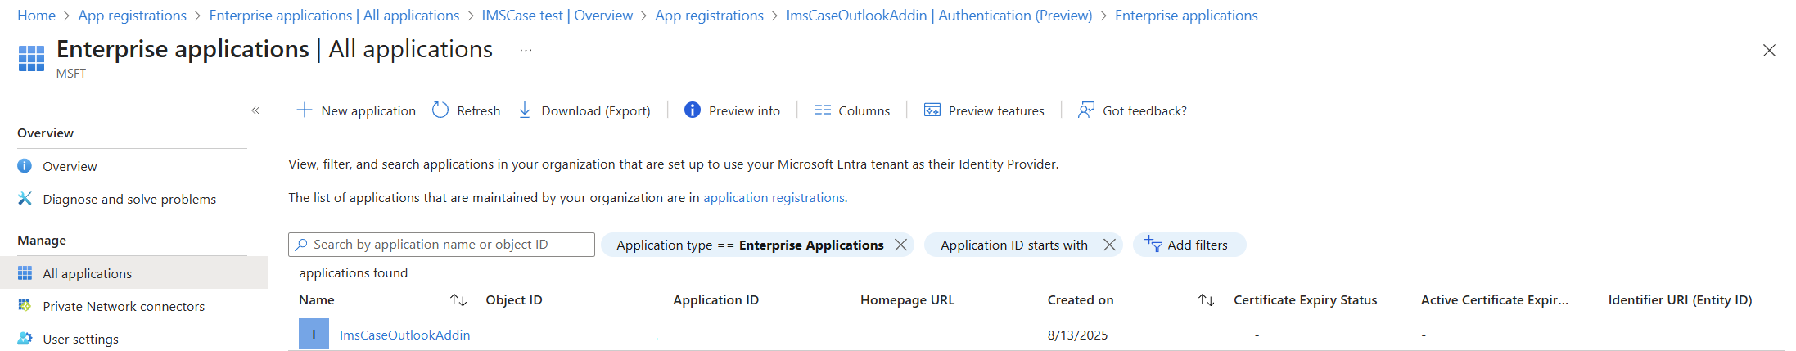Screen dimensions: 1796x351
Task: Go to last Enterprise applications breadcrumb
Action: 1186,16
